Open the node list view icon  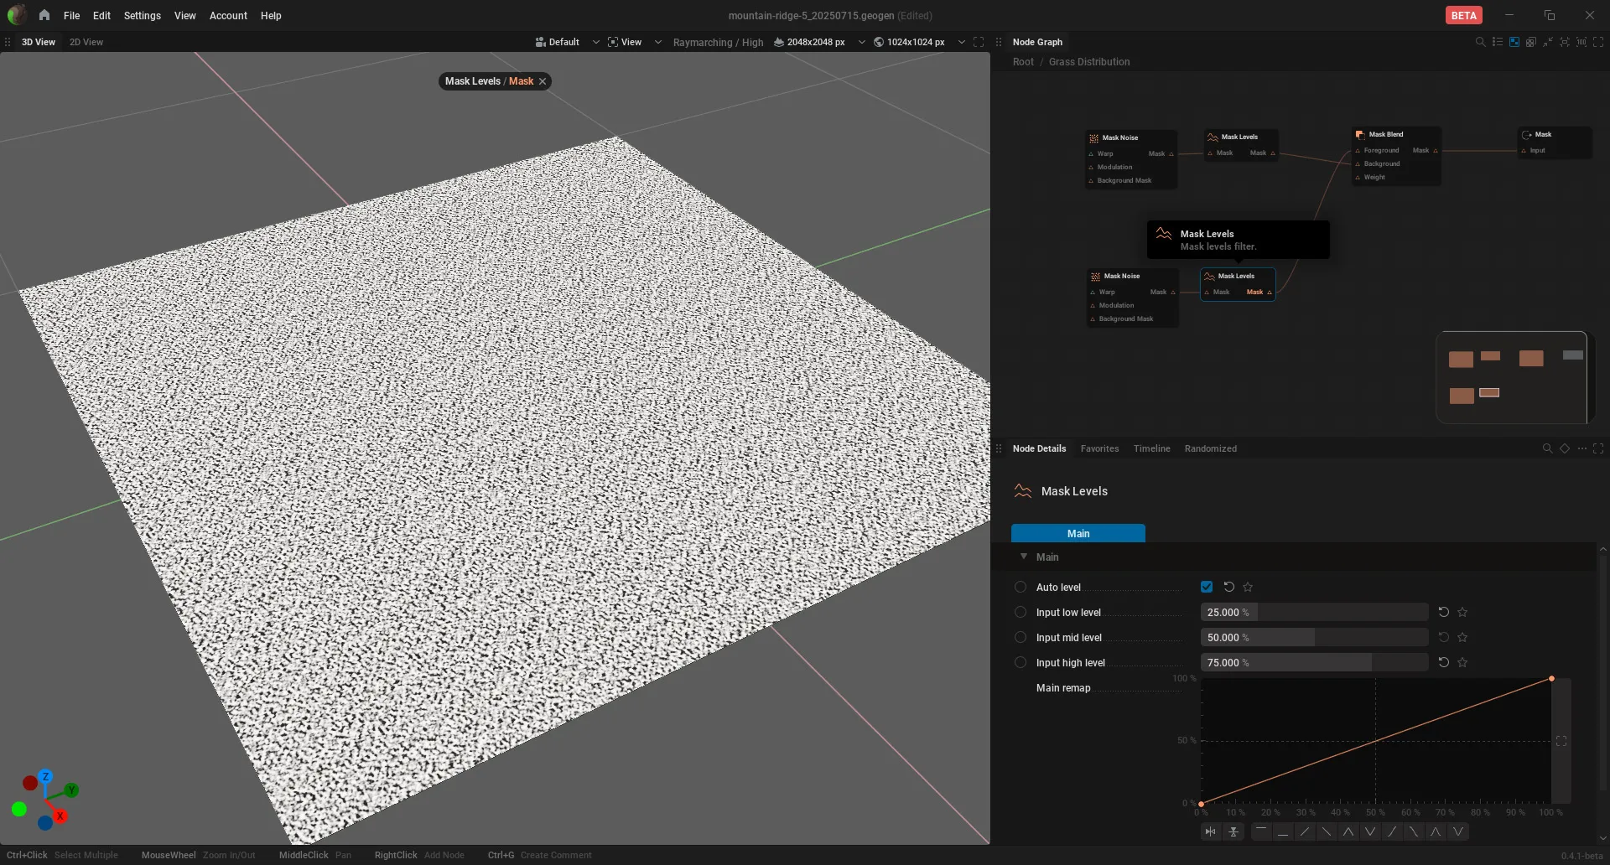(1498, 42)
